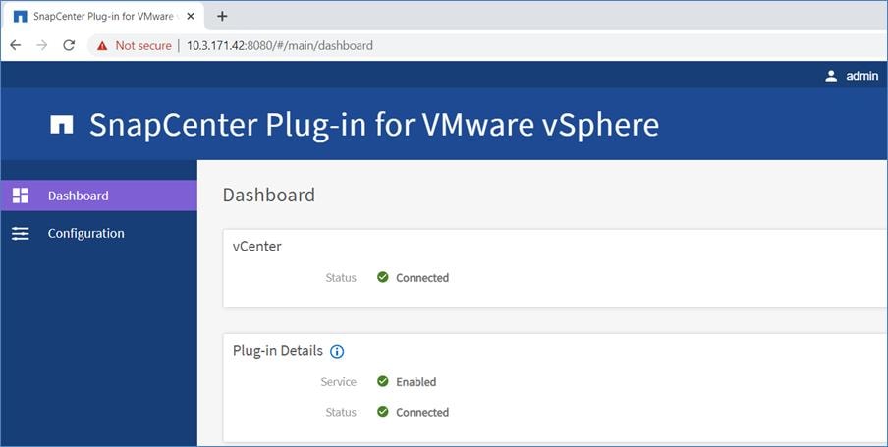Reload the page with refresh icon
This screenshot has height=447, width=888.
point(69,45)
